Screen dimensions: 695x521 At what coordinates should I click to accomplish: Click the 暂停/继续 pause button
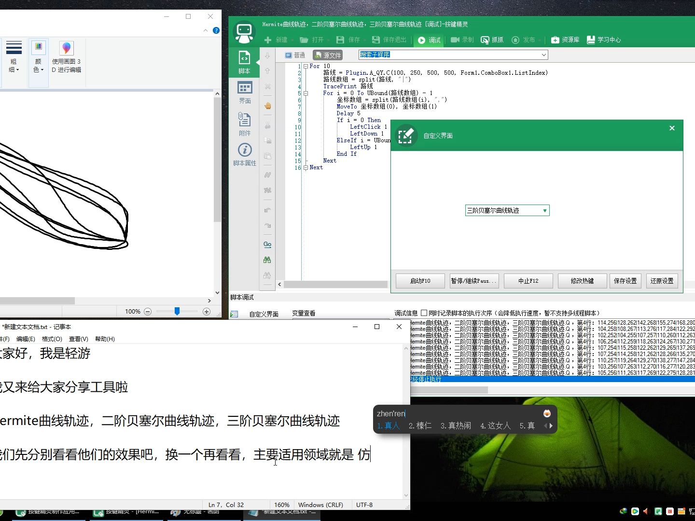click(474, 281)
